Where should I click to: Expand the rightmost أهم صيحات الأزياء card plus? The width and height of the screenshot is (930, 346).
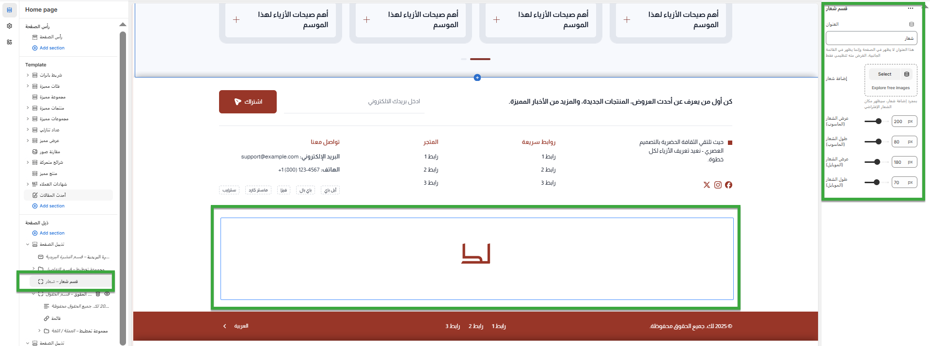coord(627,20)
